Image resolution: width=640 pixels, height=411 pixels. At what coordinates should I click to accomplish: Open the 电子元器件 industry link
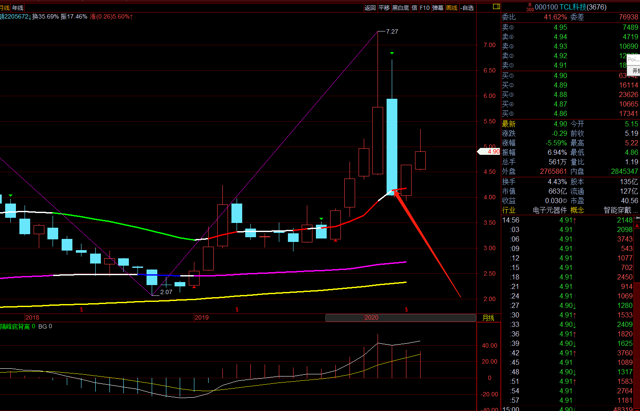[550, 210]
